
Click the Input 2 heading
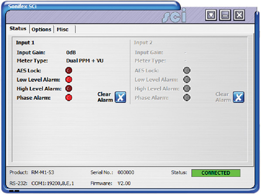[x=143, y=43]
